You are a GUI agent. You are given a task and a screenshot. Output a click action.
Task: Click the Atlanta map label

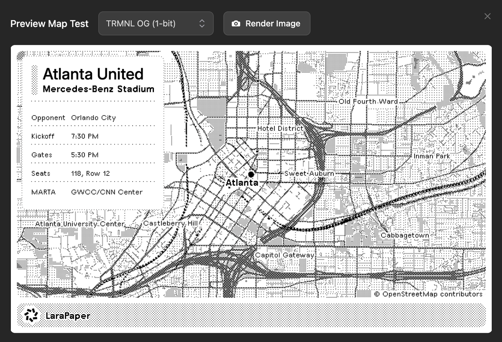tap(242, 182)
